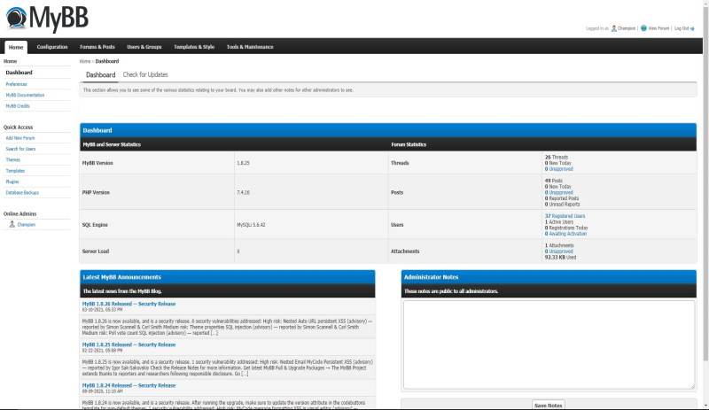Click the PHP Version value 7.4.16
This screenshot has height=410, width=709.
pyautogui.click(x=243, y=192)
